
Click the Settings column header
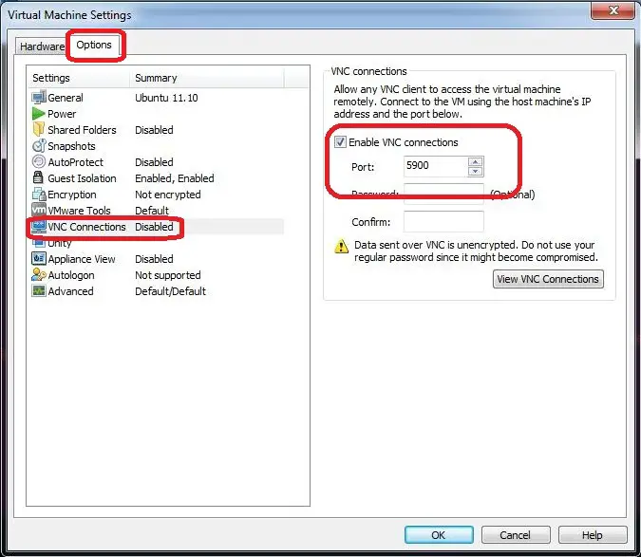point(79,78)
